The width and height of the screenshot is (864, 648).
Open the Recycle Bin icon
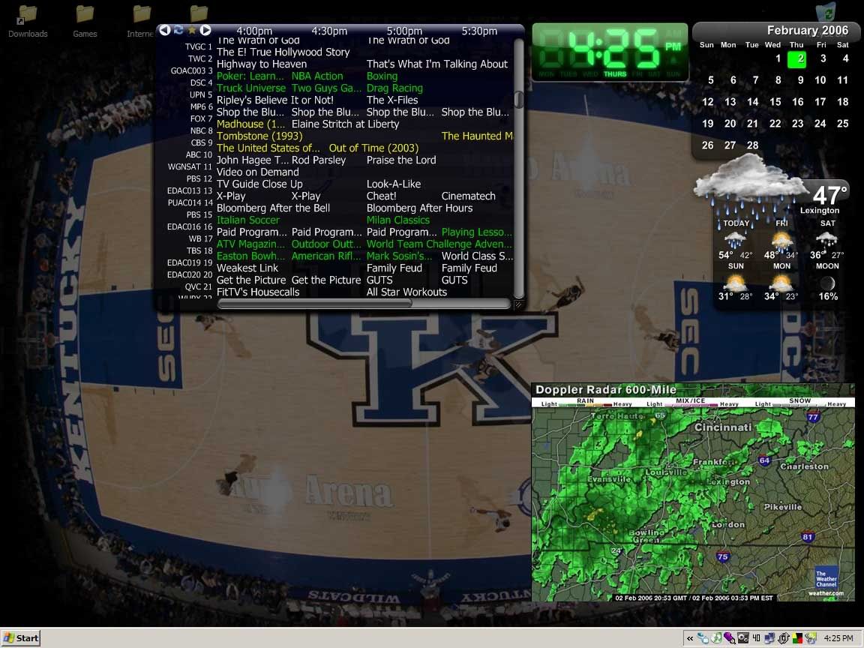pyautogui.click(x=825, y=13)
